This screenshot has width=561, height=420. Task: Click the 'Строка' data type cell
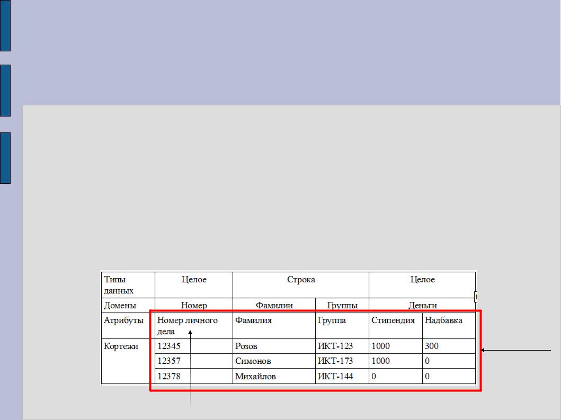click(301, 285)
